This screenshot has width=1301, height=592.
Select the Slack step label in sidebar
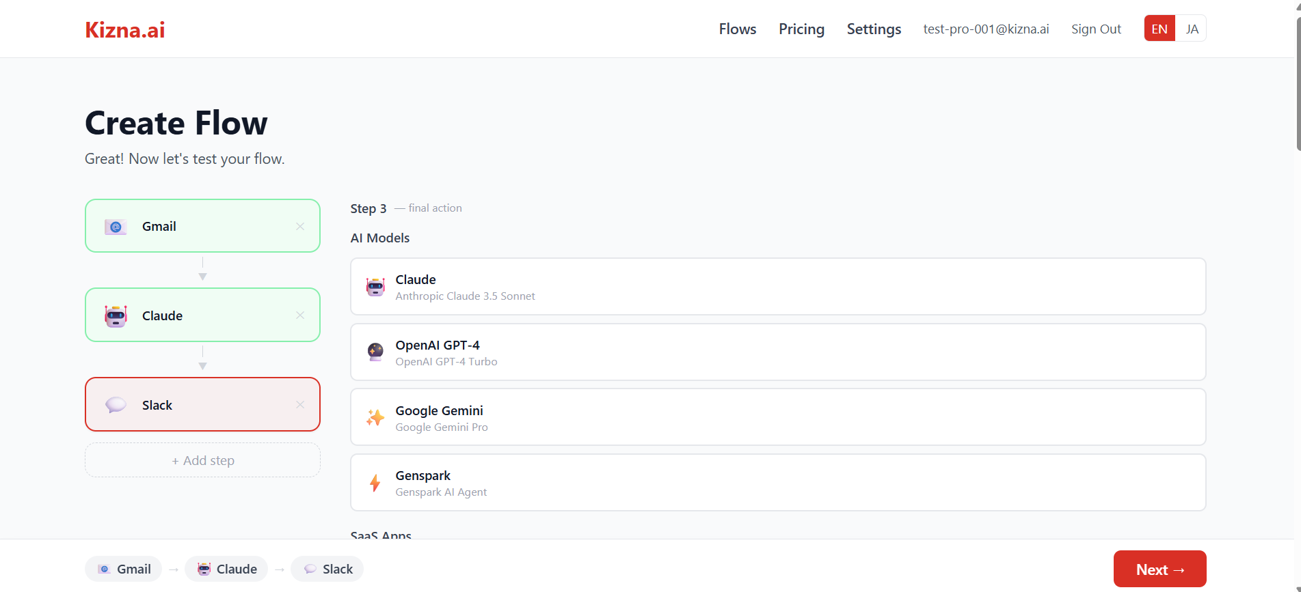pos(157,405)
